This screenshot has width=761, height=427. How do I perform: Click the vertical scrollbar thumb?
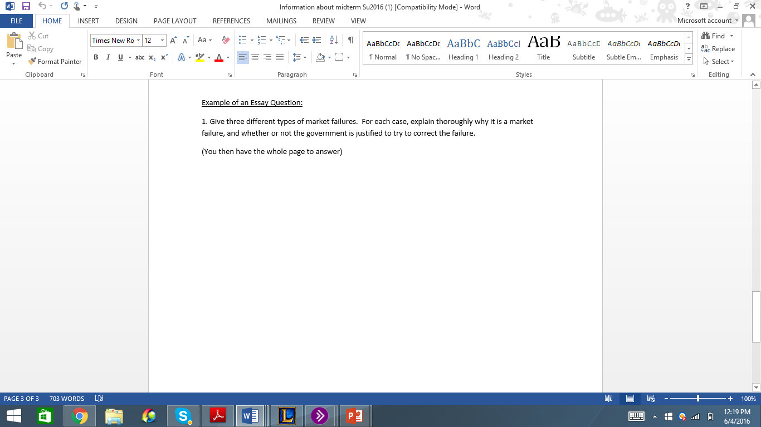(756, 316)
